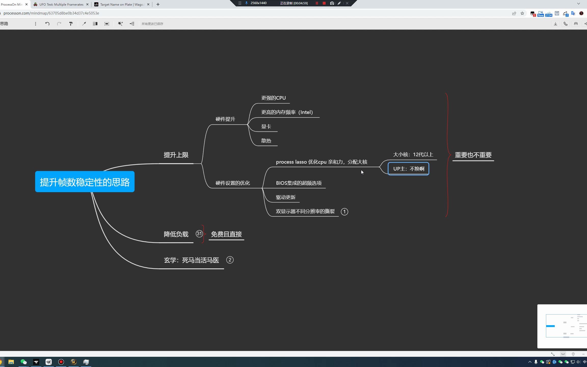Pause the screen recording

point(317,3)
